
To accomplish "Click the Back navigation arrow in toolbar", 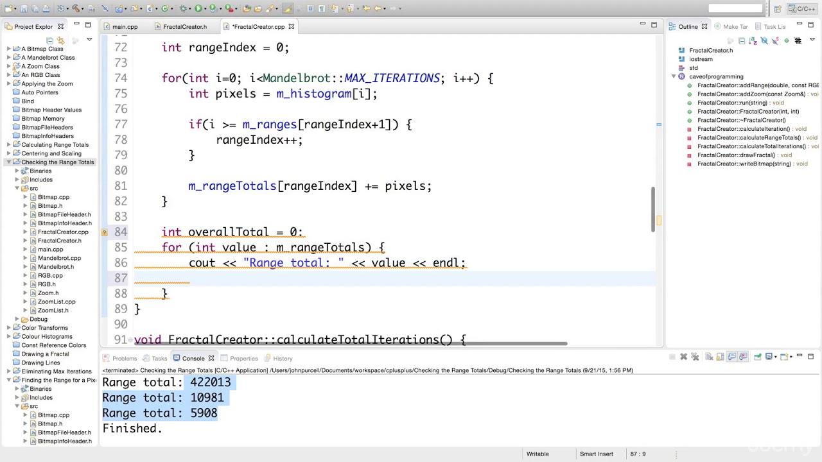I will click(378, 8).
